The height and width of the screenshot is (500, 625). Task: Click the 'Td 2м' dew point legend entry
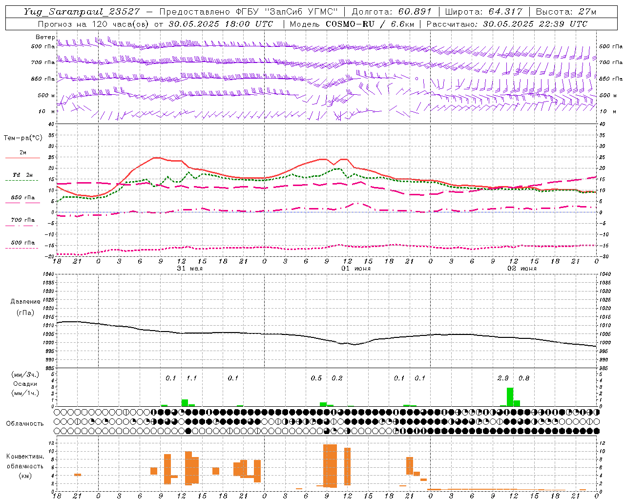23,175
